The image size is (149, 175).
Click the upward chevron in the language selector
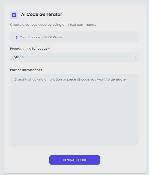(136, 57)
